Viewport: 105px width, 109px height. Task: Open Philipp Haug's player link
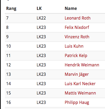[77, 103]
